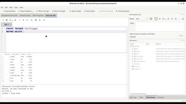
Task: Print the SQL editor contents
Action: tap(15, 20)
